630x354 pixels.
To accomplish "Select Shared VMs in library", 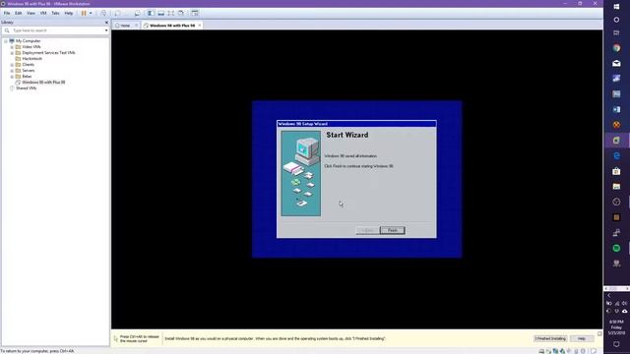I will [26, 88].
